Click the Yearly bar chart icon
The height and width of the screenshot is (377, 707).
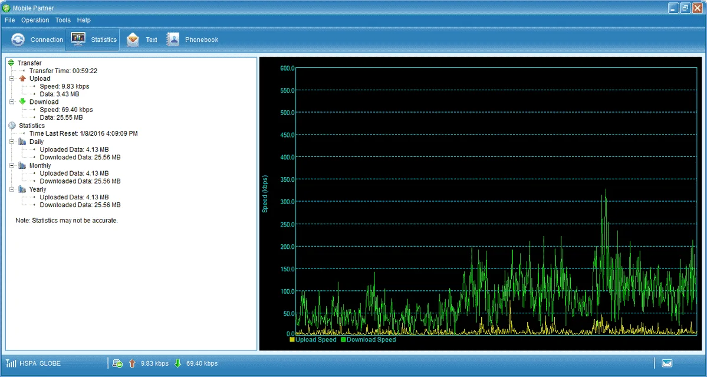point(22,189)
